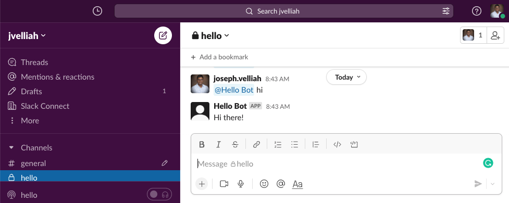Insert an ordered list
Viewport: 509px width, 203px height.
tap(278, 145)
